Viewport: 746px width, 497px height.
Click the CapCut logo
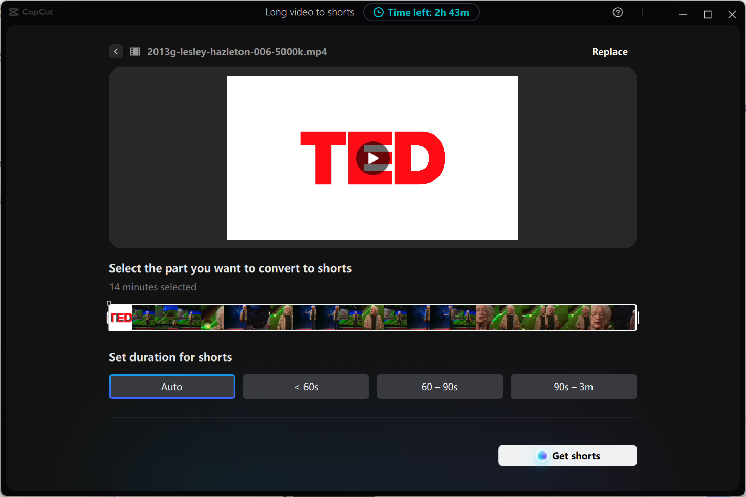point(31,12)
